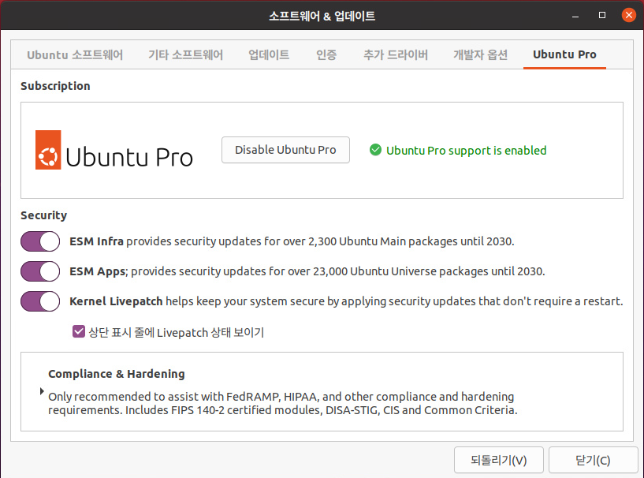
Task: Click the 'Ubuntu Pro support is enabled' text
Action: tap(466, 151)
